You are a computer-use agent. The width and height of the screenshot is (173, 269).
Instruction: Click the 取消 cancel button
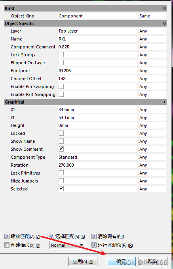click(x=153, y=261)
